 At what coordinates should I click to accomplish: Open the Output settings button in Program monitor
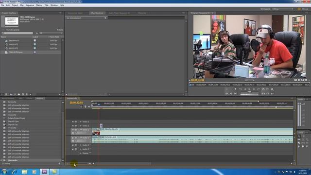tap(272, 89)
